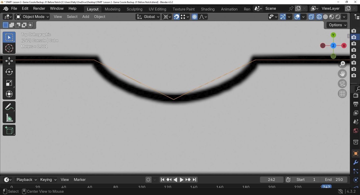Viewport: 360px width, 195px height.
Task: Switch to Wireframe viewport shading
Action: click(319, 17)
